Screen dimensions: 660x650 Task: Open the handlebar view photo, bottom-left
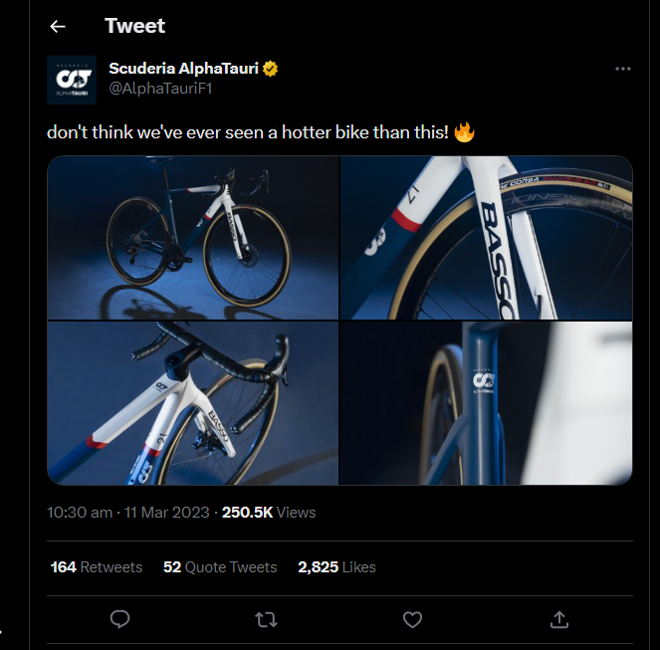tap(192, 403)
